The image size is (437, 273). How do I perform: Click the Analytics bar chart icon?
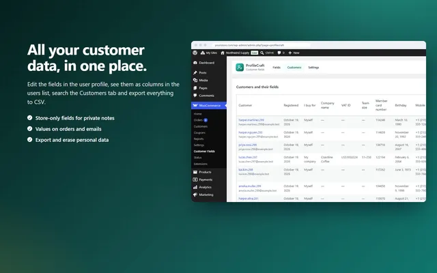coord(195,187)
